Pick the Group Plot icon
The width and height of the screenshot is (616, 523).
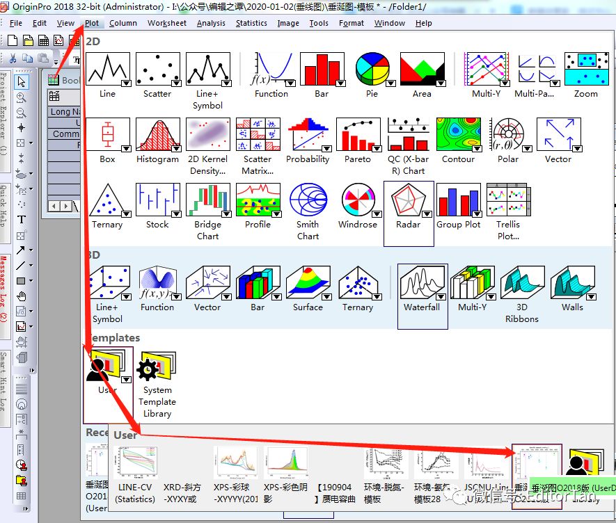[x=459, y=200]
